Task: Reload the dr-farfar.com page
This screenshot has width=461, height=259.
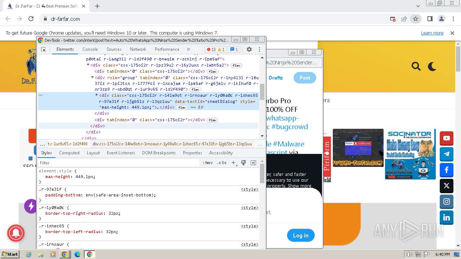Action: click(x=31, y=19)
